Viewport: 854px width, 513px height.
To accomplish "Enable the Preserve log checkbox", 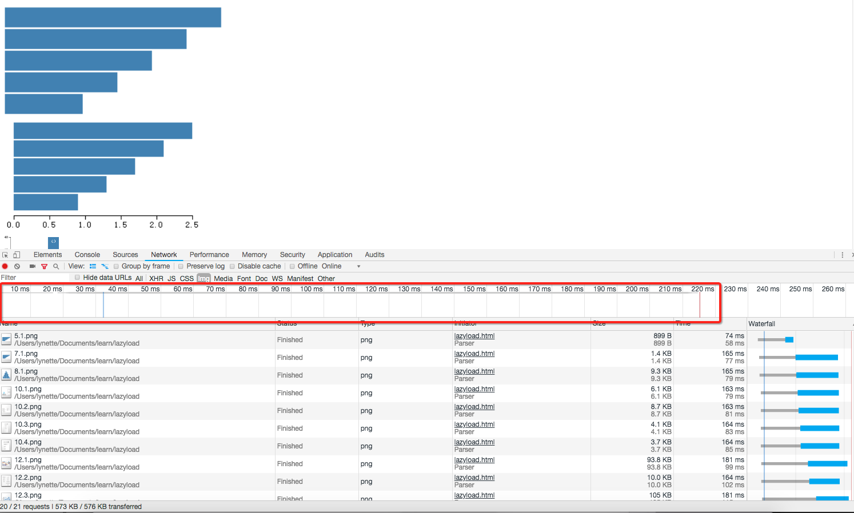I will point(181,266).
